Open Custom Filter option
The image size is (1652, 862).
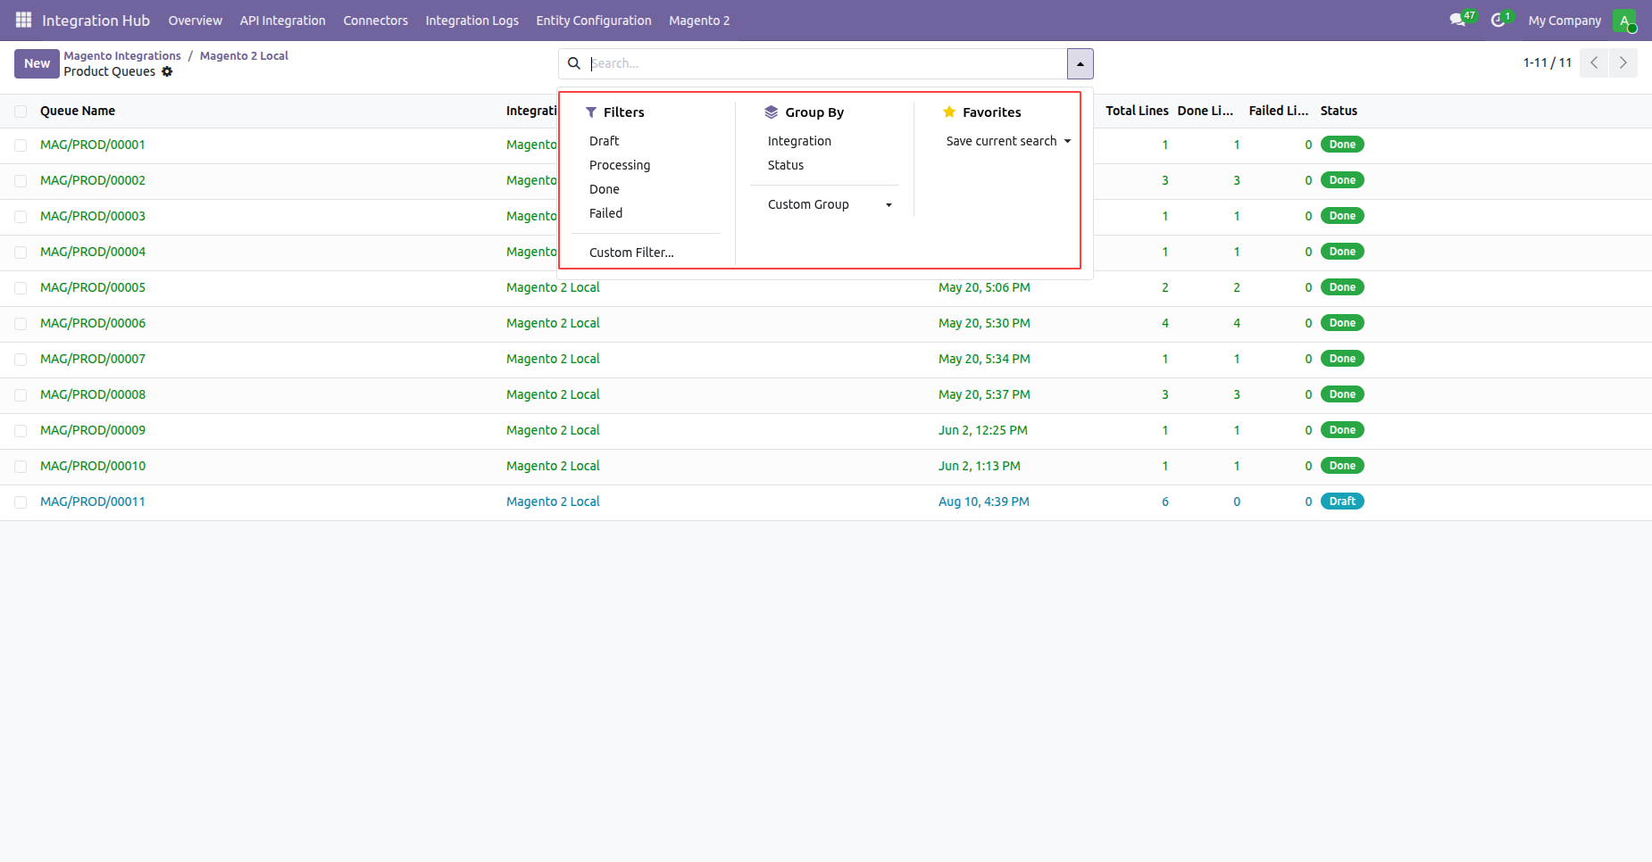631,253
